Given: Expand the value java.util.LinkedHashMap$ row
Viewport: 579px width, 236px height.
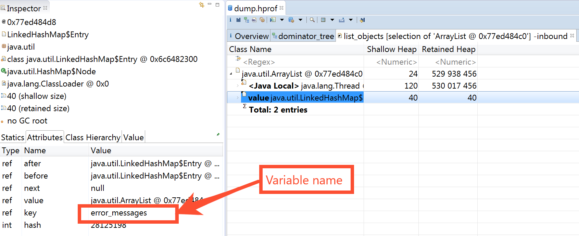Looking at the screenshot, I should click(237, 97).
